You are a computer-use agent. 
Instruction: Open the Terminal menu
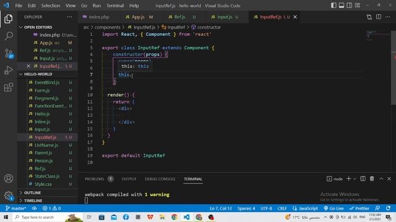point(115,6)
